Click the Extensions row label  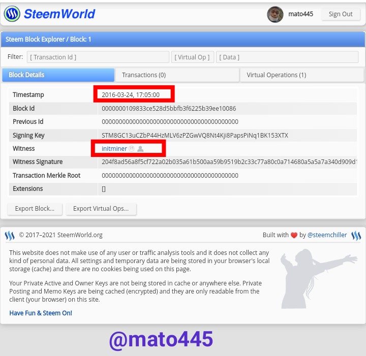[28, 189]
